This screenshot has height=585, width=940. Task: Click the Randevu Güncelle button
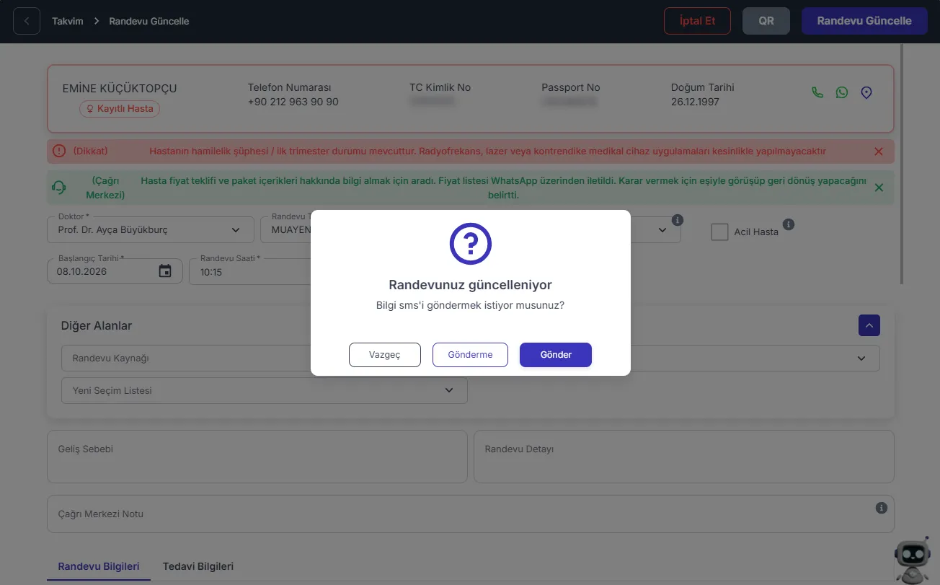[x=864, y=21]
